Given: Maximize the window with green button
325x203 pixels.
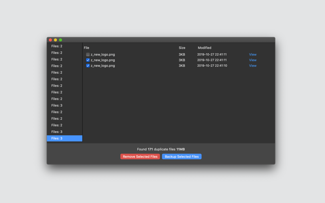Looking at the screenshot, I should (61, 40).
